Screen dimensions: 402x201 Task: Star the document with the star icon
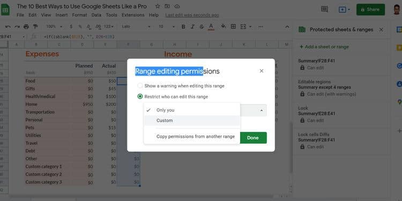tap(158, 6)
